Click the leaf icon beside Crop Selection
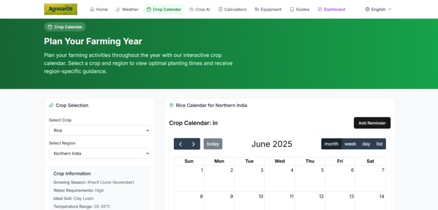This screenshot has width=438, height=210. point(51,105)
